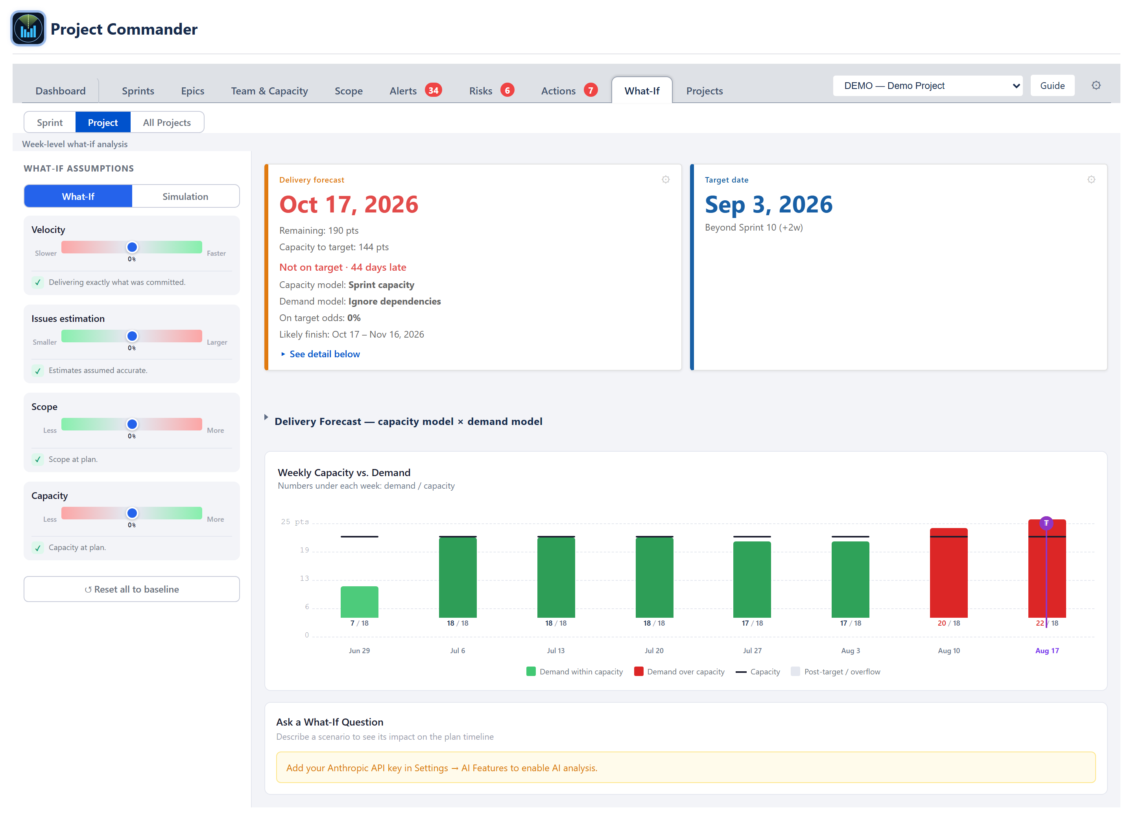Open the Projects tab
The height and width of the screenshot is (820, 1133).
704,90
